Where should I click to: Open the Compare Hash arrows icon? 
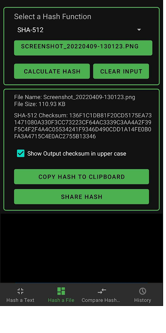tap(102, 291)
